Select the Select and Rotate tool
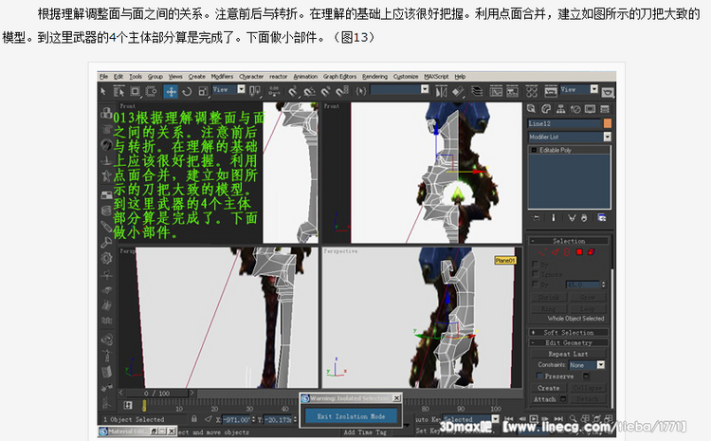The image size is (711, 441). pyautogui.click(x=187, y=92)
